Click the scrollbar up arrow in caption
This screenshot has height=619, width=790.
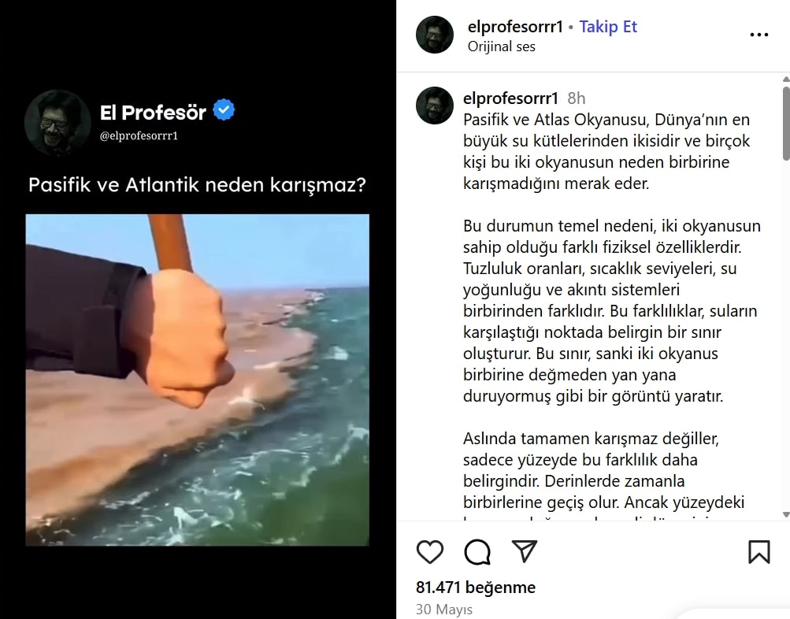pyautogui.click(x=786, y=79)
